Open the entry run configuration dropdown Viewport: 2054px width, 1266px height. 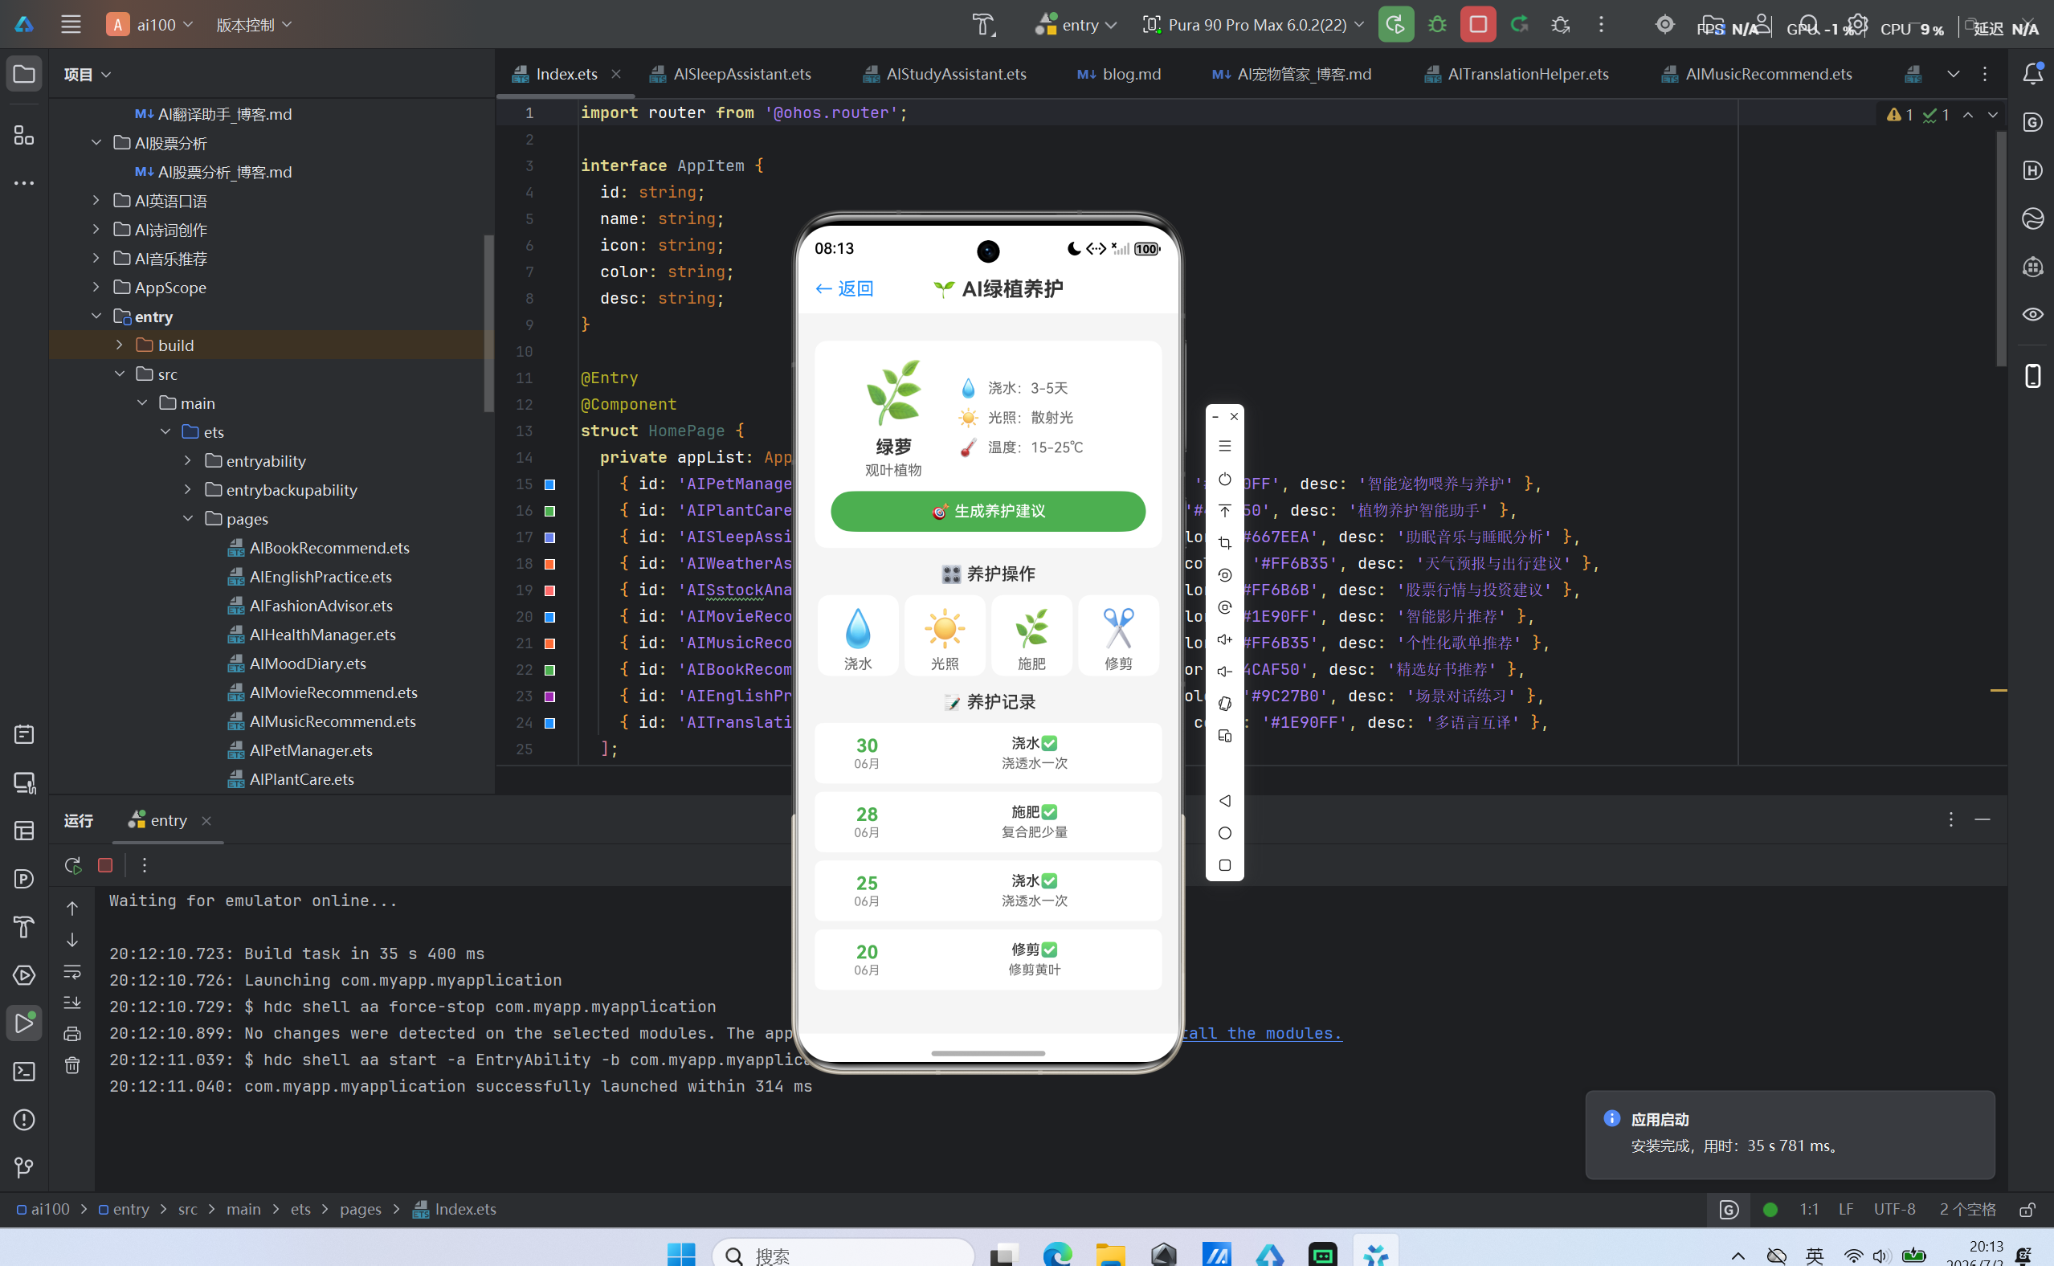pyautogui.click(x=1077, y=24)
